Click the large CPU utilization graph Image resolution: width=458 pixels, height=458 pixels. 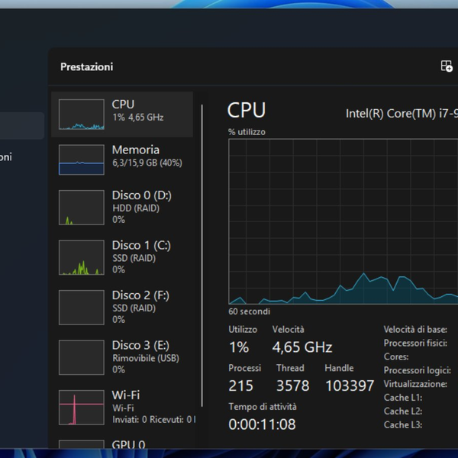(342, 221)
